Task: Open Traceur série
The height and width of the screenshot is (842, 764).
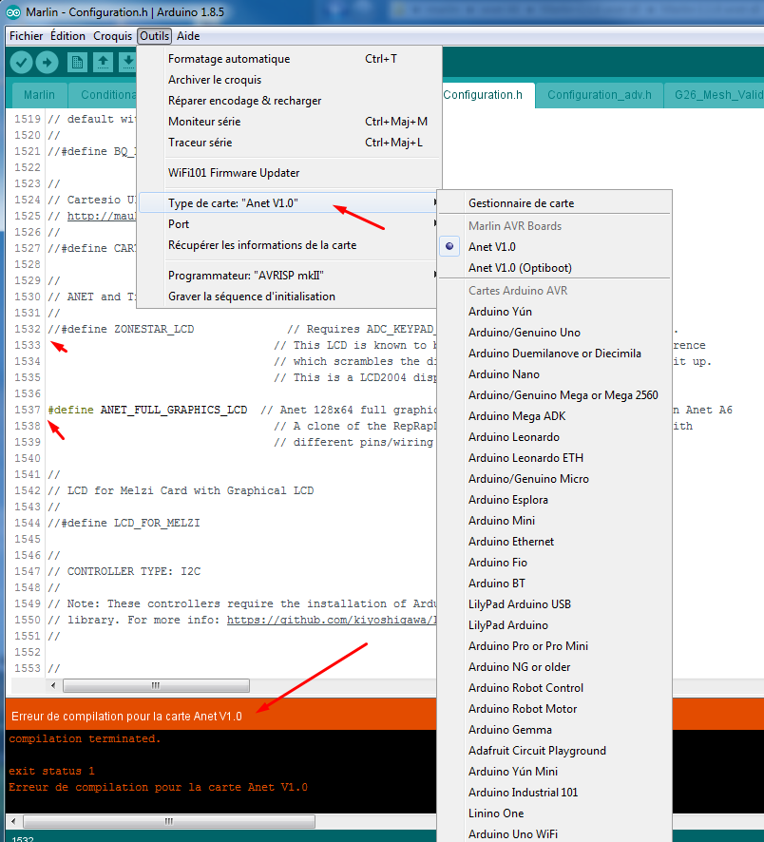Action: (x=290, y=143)
